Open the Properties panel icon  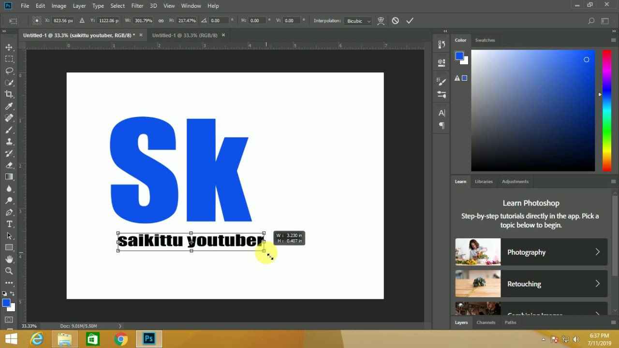click(442, 62)
